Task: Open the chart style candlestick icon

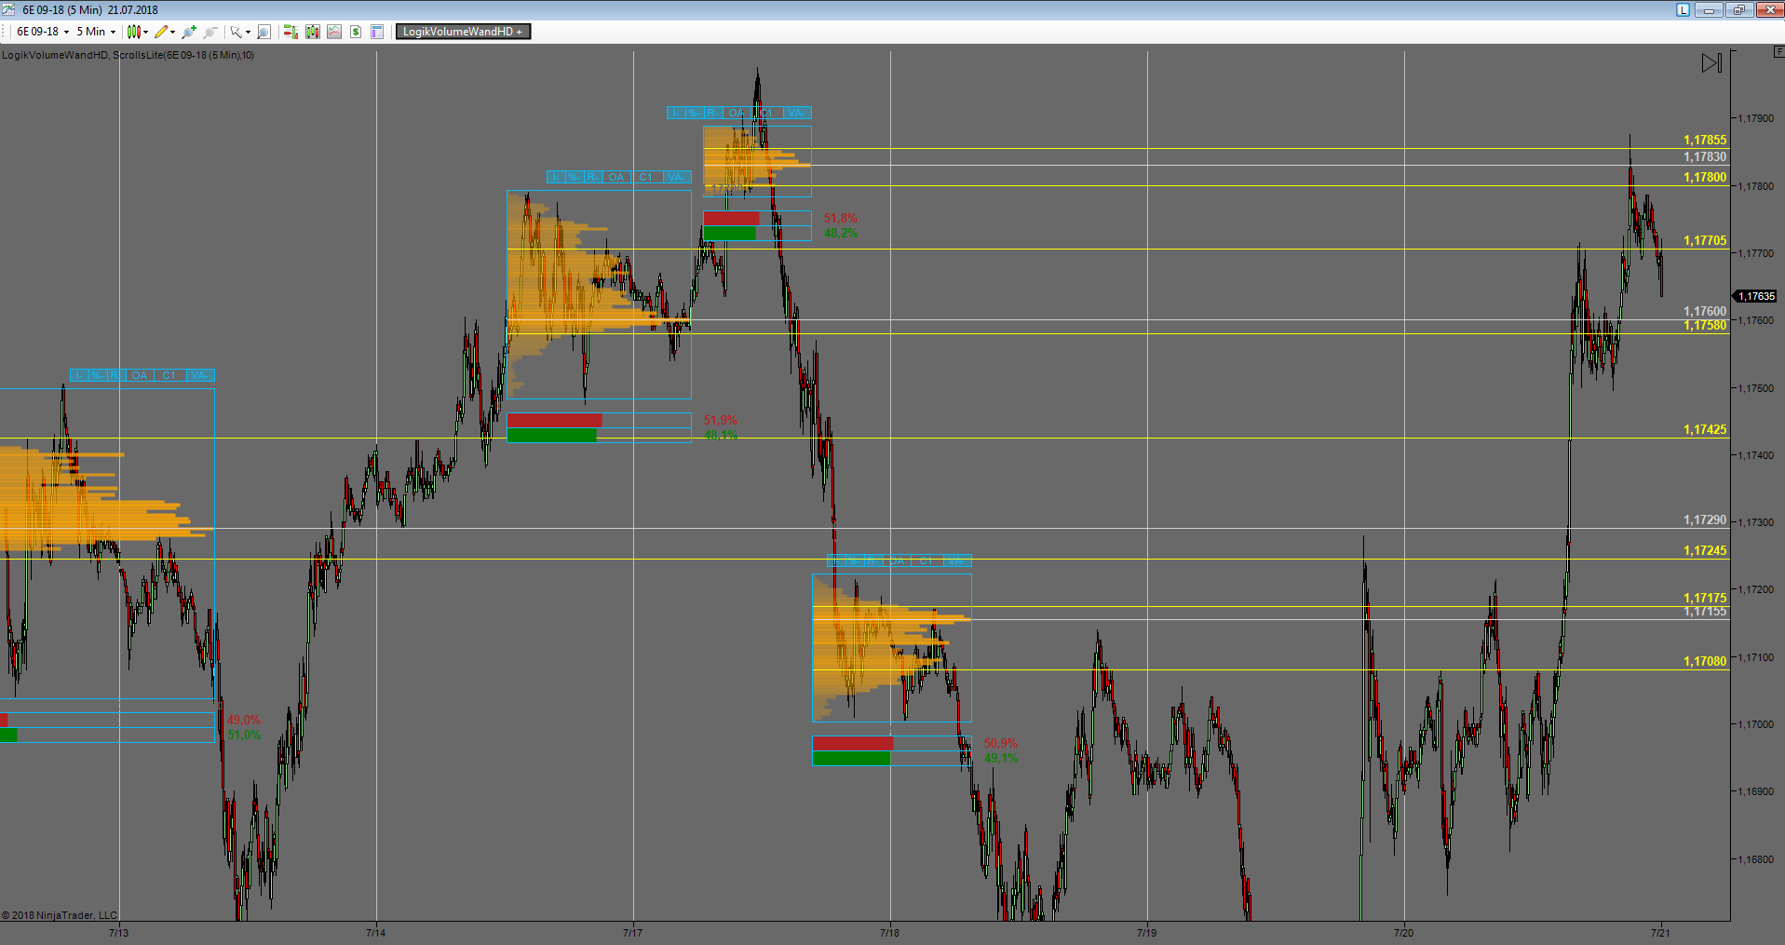Action: click(133, 32)
